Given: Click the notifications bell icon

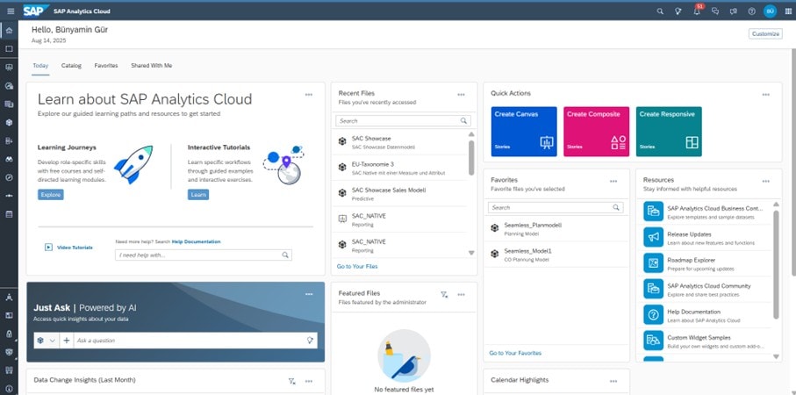Looking at the screenshot, I should pyautogui.click(x=697, y=11).
